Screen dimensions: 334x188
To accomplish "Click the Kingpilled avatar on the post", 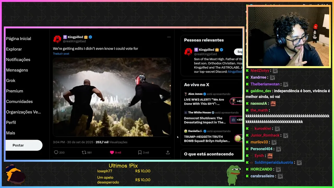I will pos(57,39).
